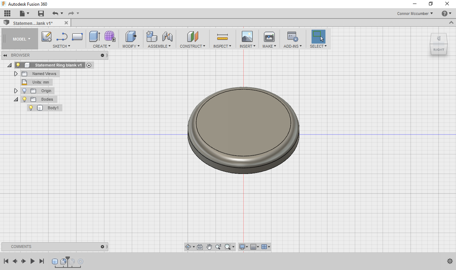Screen dimensions: 456x270
Task: Click the Look At tool icon
Action: (200, 247)
